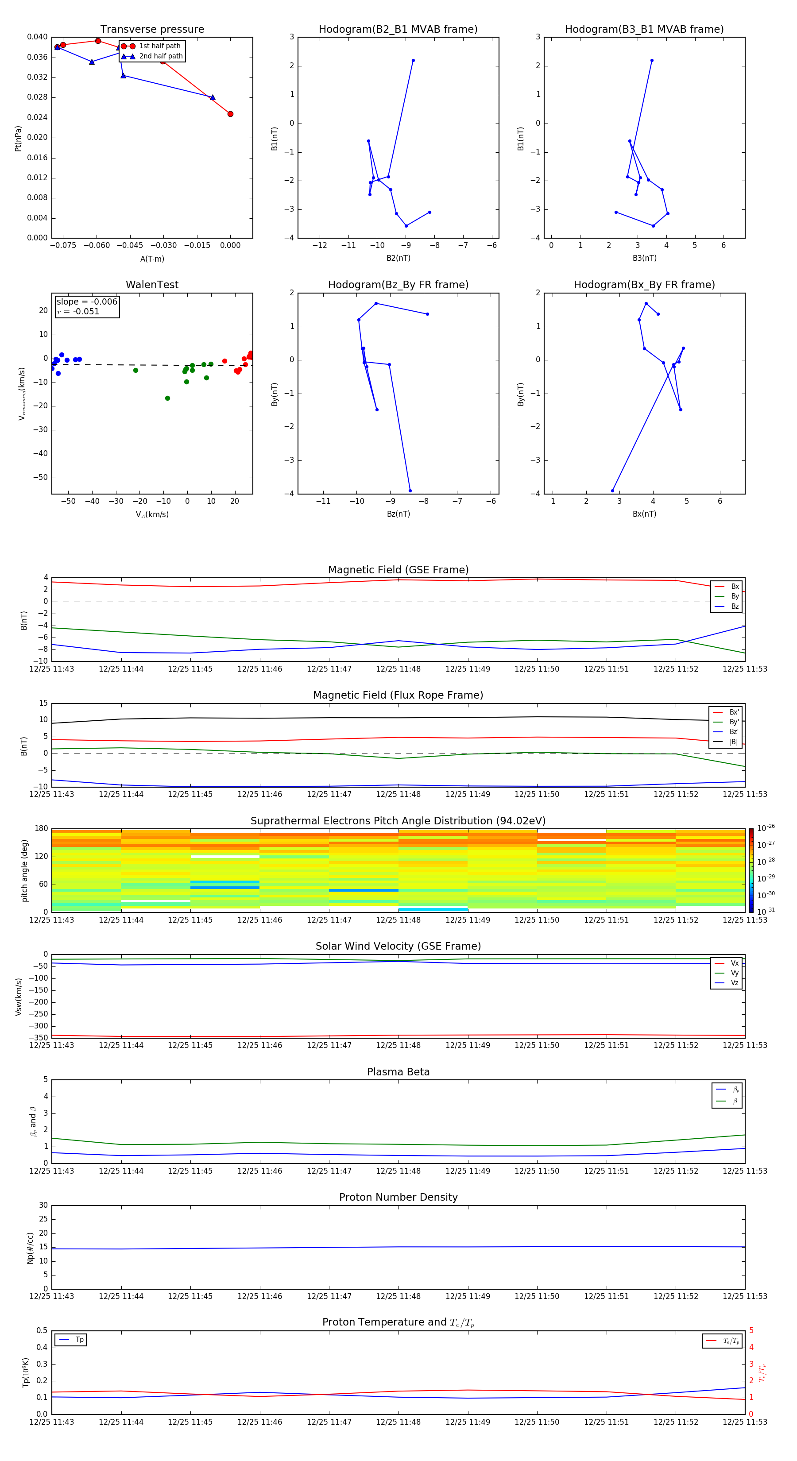The image size is (797, 1461).
Task: Click the Tp legend box in temperature panel
Action: tap(71, 1340)
